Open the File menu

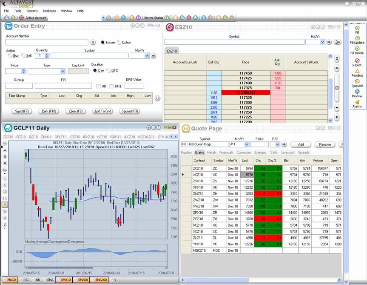[6, 11]
